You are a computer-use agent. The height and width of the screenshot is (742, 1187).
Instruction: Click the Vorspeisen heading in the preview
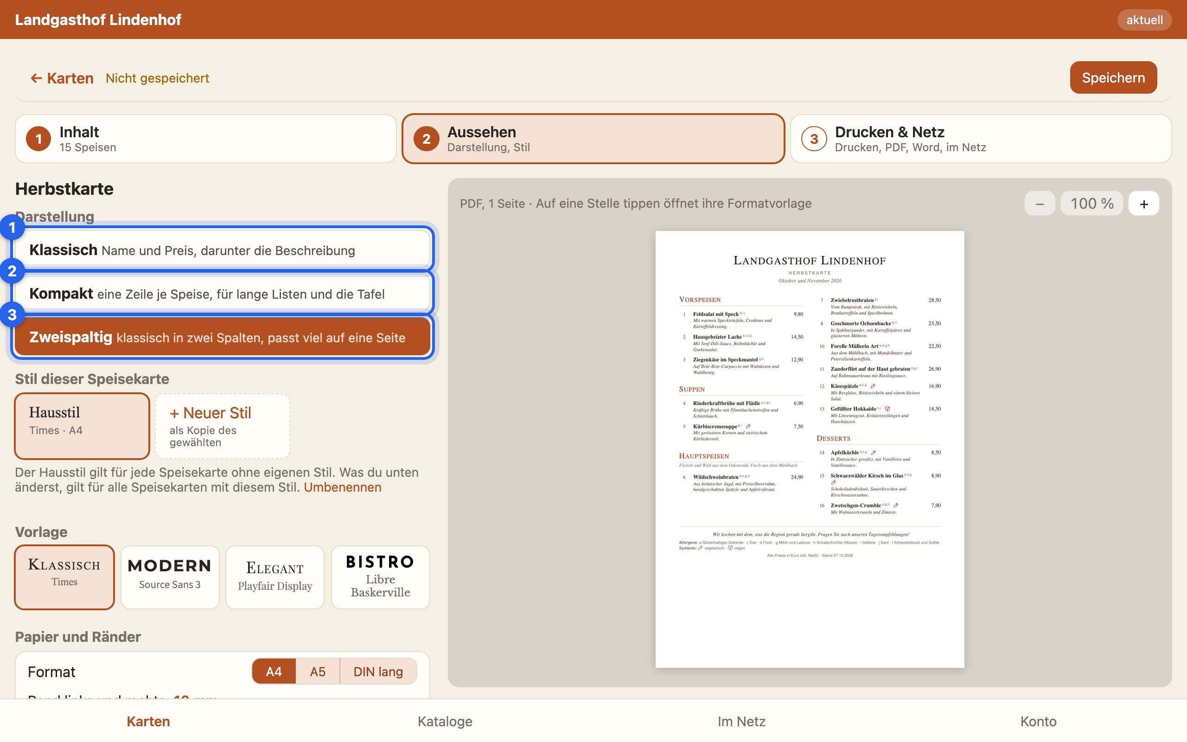pyautogui.click(x=699, y=300)
